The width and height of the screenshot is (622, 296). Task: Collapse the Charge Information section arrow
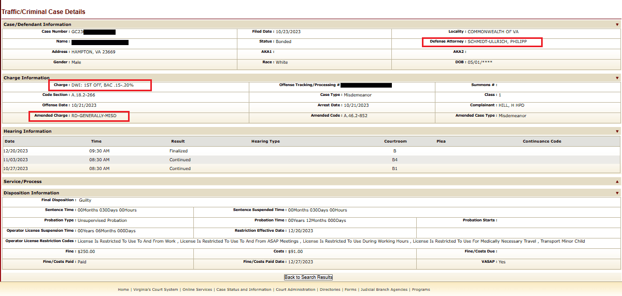coord(617,78)
